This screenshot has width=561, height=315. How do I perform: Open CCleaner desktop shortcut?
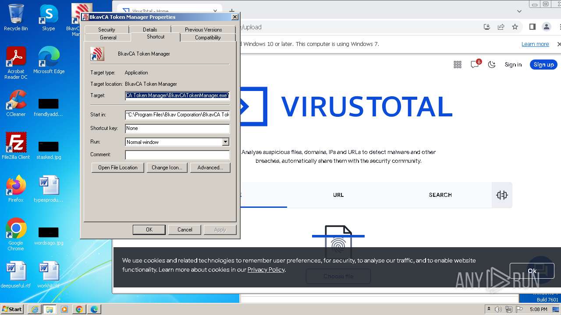point(16,103)
